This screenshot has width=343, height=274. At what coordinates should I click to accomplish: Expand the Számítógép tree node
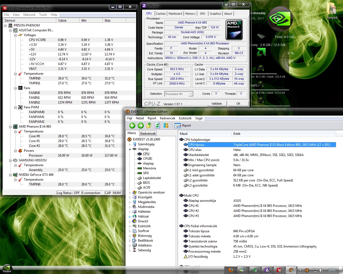tap(130, 144)
